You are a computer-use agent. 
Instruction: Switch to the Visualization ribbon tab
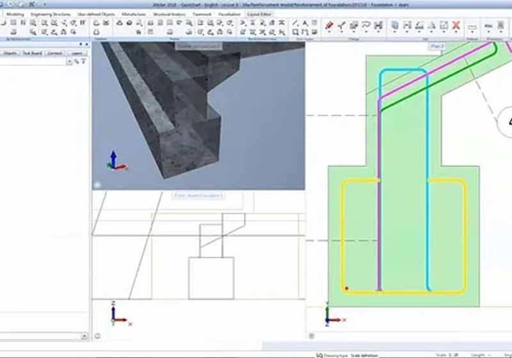point(229,14)
